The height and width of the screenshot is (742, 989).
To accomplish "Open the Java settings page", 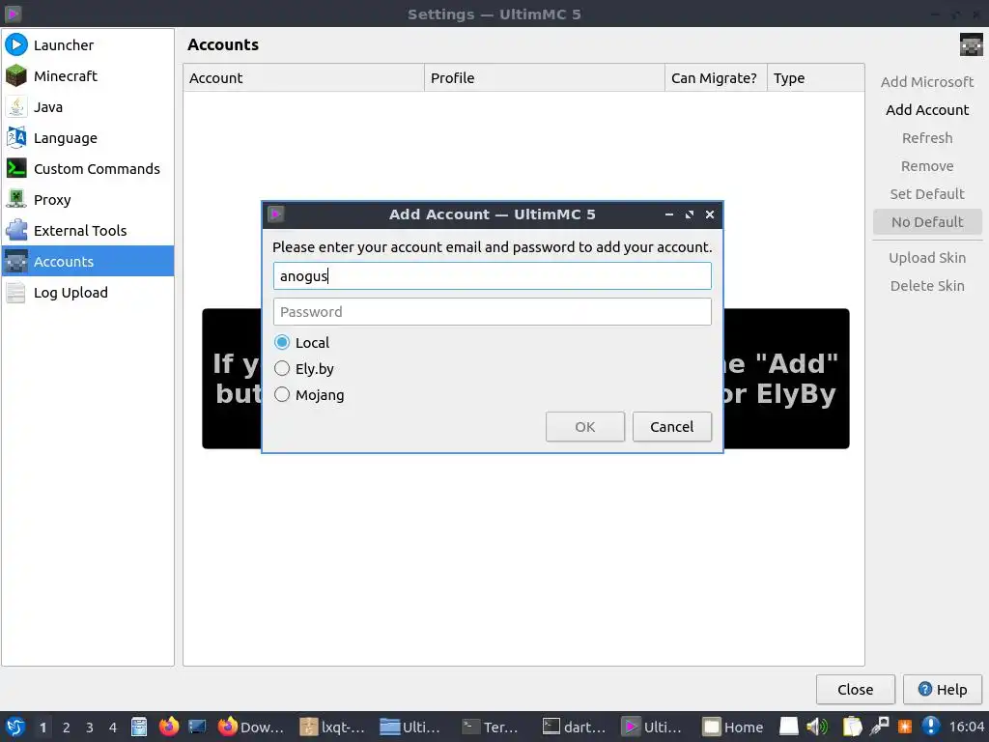I will pyautogui.click(x=88, y=106).
